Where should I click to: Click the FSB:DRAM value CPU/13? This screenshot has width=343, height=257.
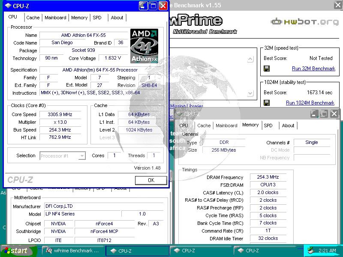[x=268, y=185]
